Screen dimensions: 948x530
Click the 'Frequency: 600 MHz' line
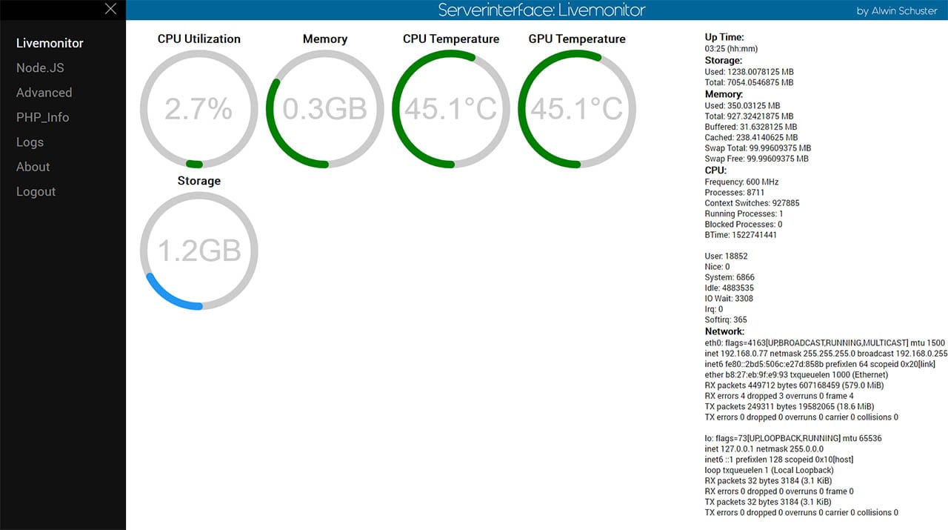coord(741,182)
